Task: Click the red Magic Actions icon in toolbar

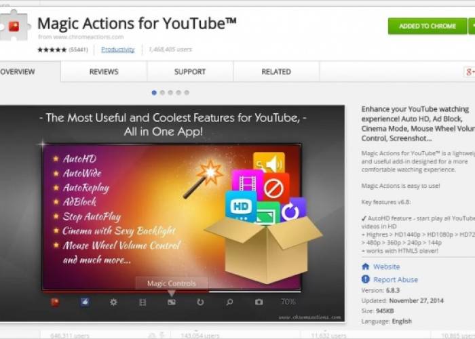Action: pyautogui.click(x=55, y=302)
